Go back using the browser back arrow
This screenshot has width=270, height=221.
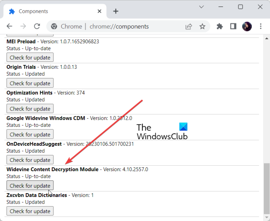tap(10, 26)
